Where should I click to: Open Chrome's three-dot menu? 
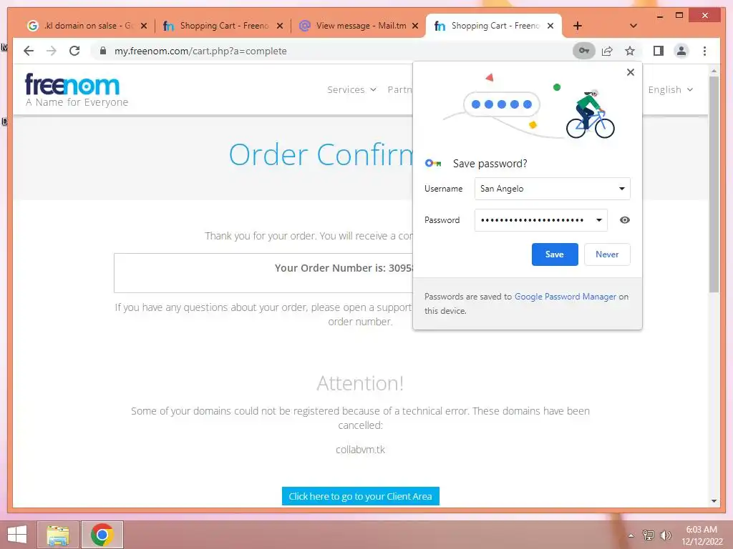pos(704,51)
